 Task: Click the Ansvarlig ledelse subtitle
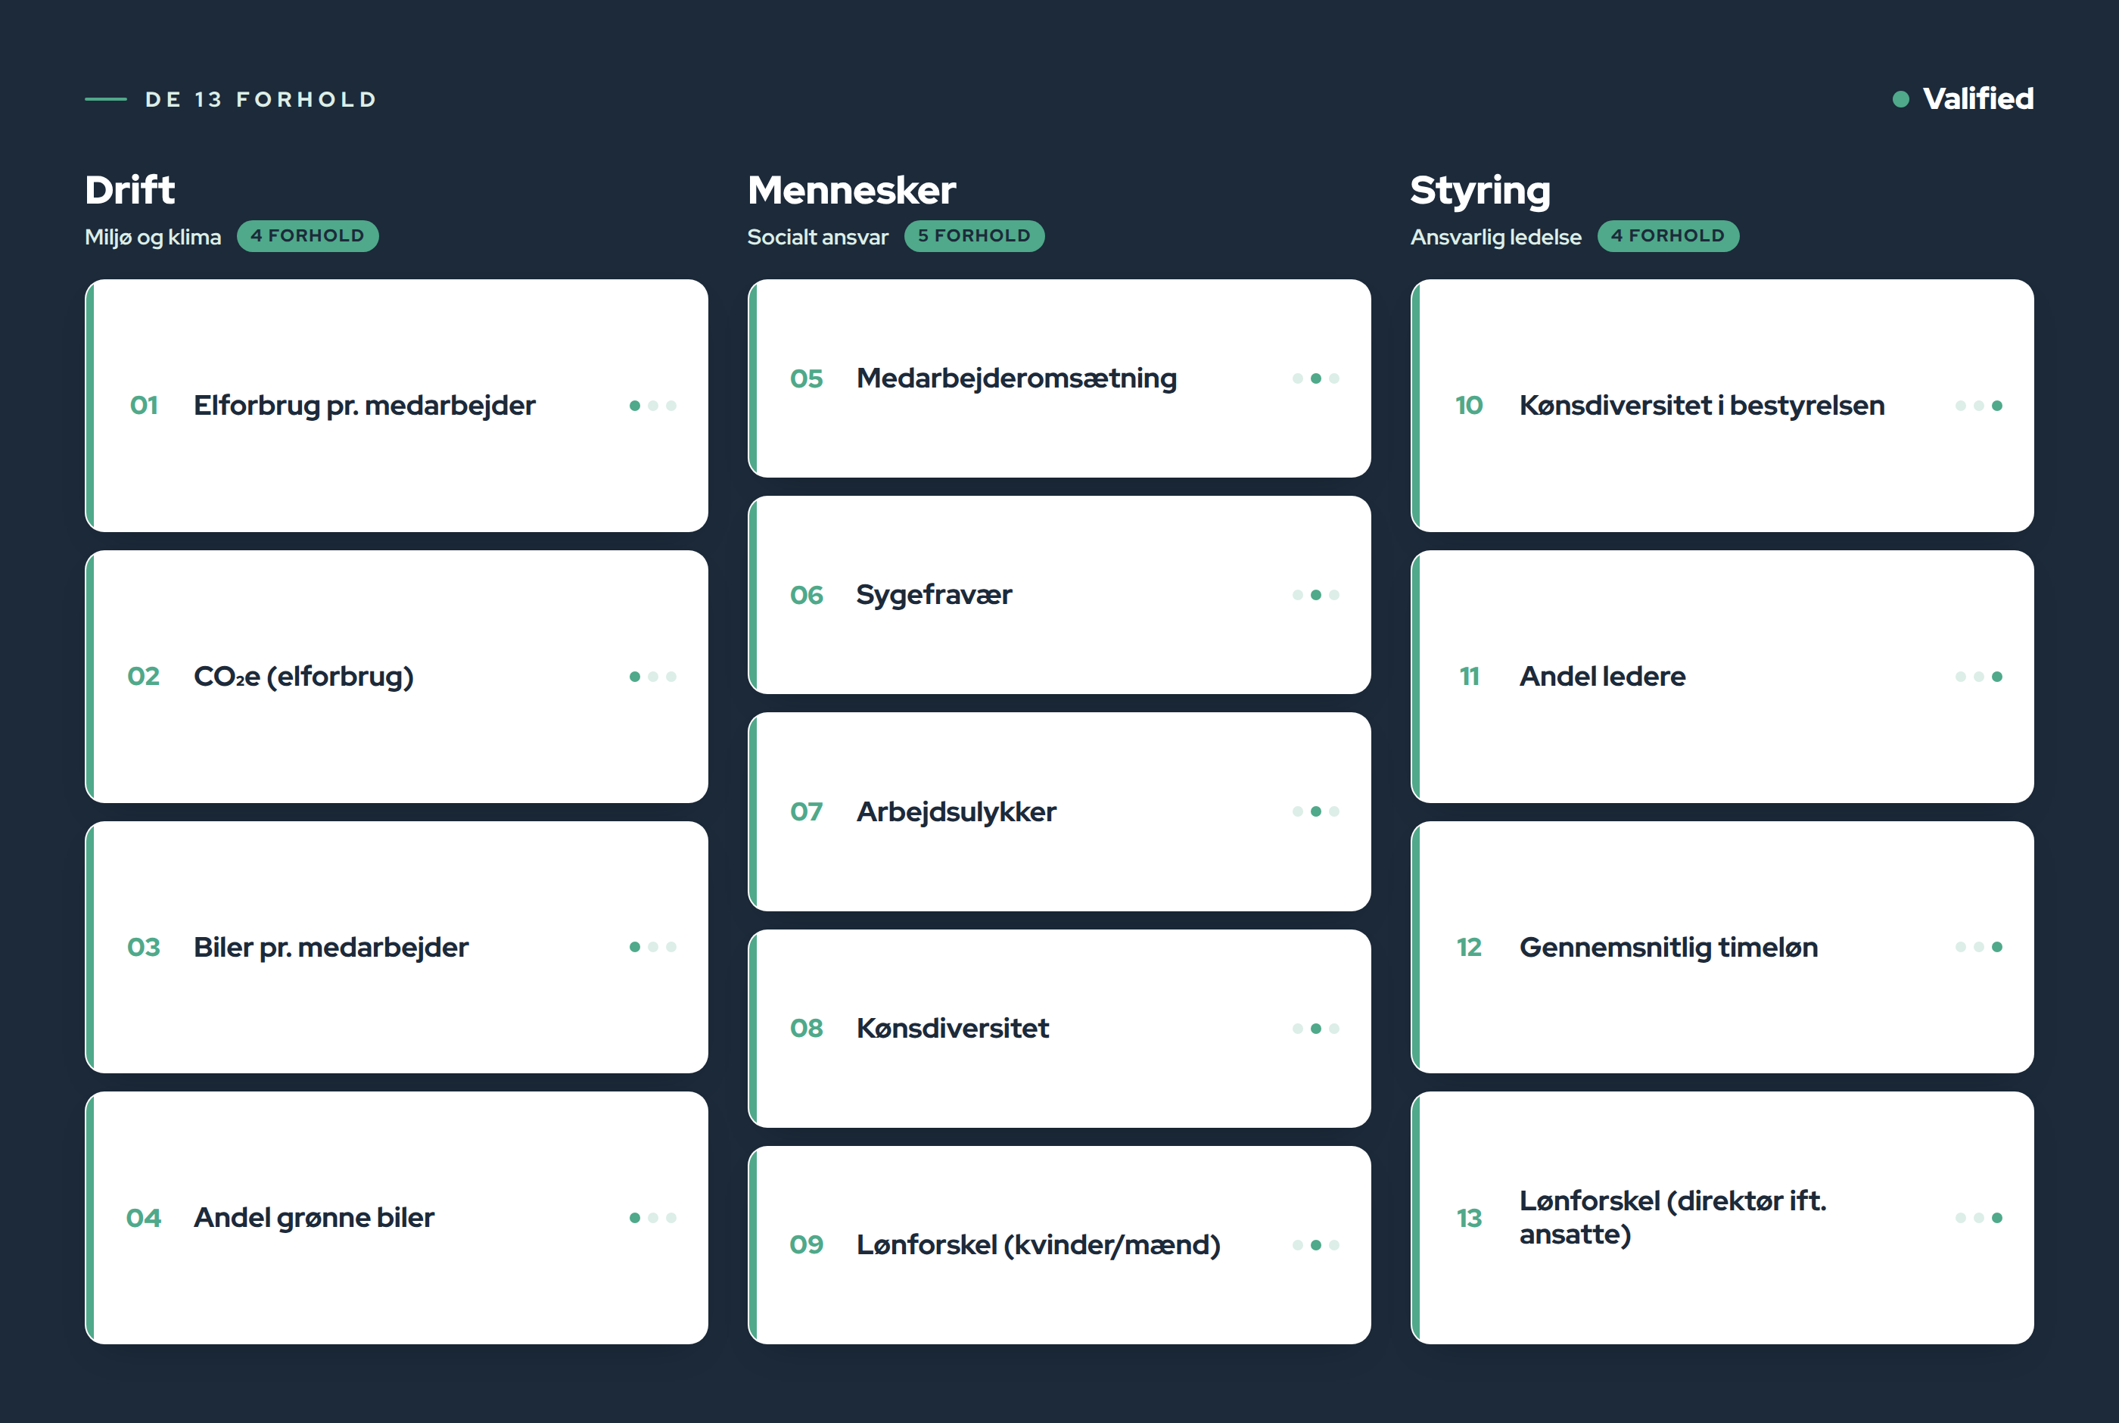point(1497,237)
